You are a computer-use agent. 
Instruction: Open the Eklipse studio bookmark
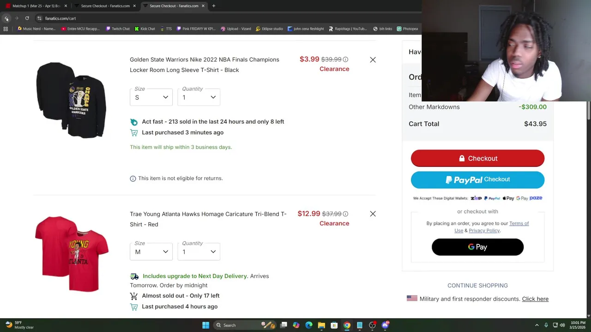[x=269, y=29]
